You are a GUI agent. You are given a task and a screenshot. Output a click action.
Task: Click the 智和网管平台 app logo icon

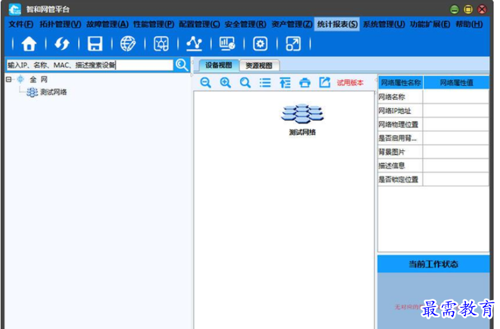[15, 9]
